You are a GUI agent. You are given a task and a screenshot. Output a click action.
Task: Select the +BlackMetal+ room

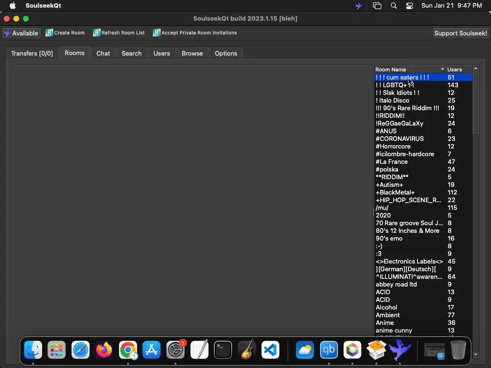[x=423, y=193]
